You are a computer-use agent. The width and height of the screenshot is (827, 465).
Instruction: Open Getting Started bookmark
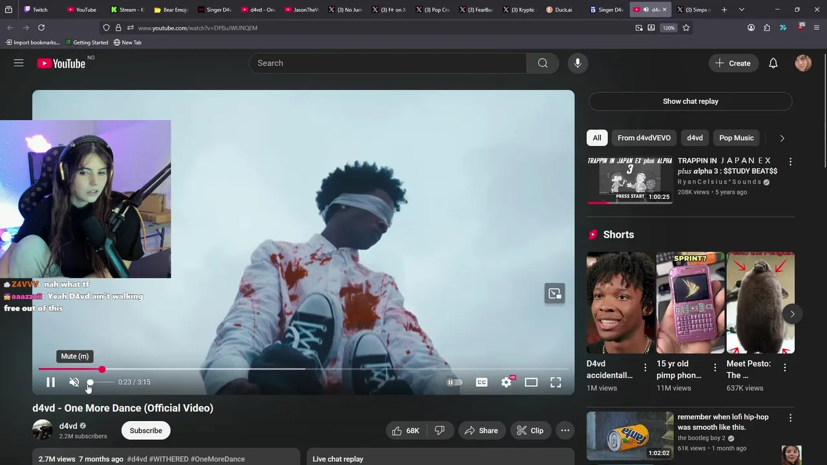[x=86, y=43]
